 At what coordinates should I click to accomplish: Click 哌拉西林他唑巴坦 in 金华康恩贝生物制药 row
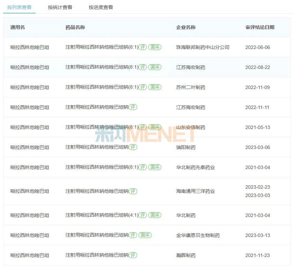30,235
